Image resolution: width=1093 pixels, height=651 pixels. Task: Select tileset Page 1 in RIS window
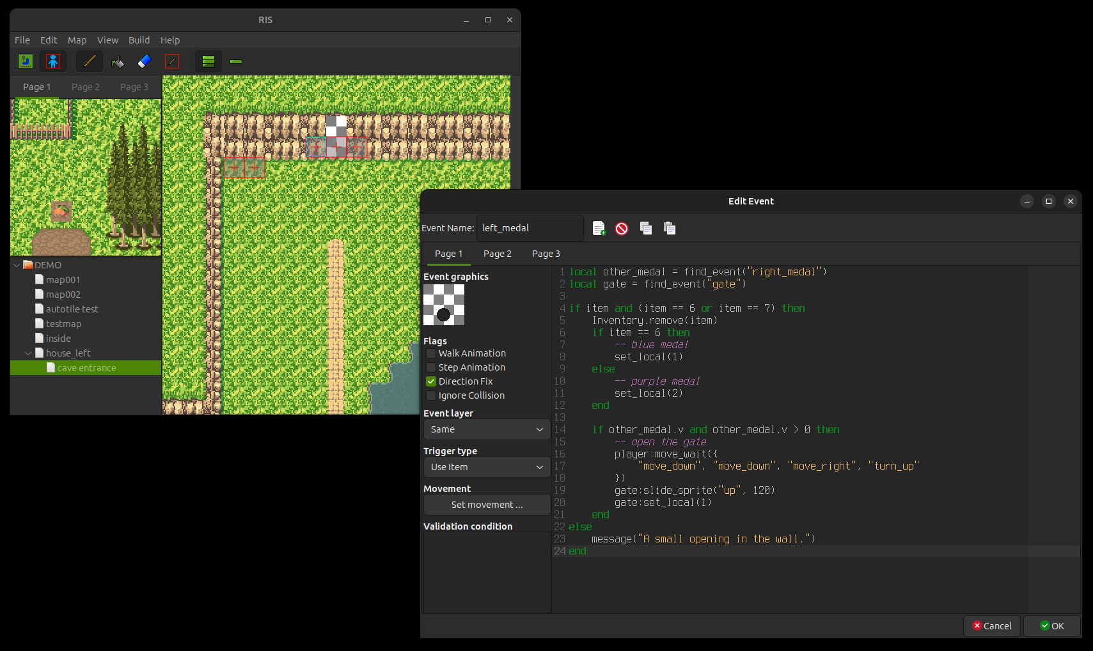click(37, 87)
